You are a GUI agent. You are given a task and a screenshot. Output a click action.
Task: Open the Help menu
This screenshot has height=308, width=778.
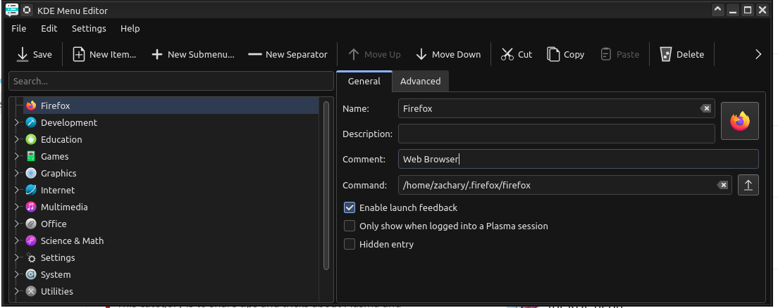click(x=130, y=28)
